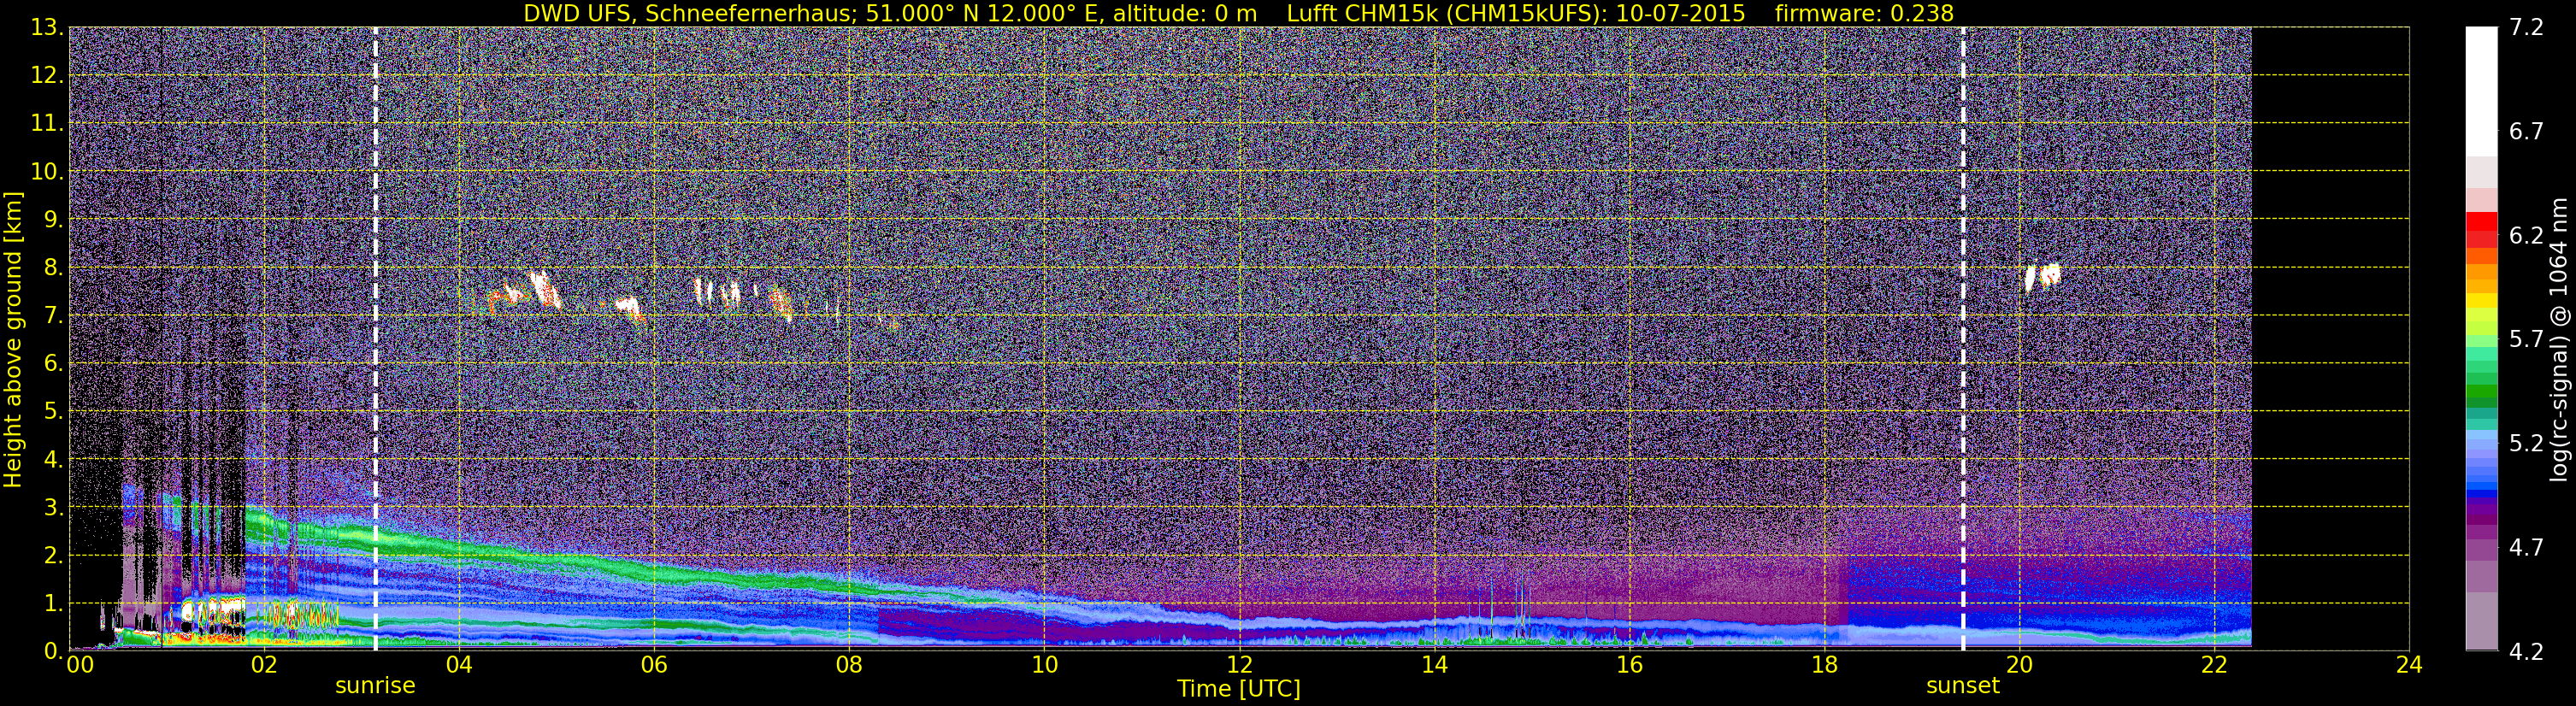Click the '12.' height tick label
The image size is (2576, 706).
(x=47, y=76)
